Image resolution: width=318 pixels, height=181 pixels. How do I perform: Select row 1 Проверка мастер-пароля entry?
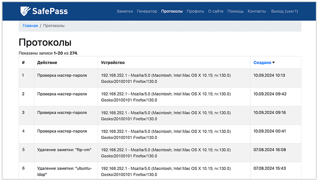click(62, 76)
